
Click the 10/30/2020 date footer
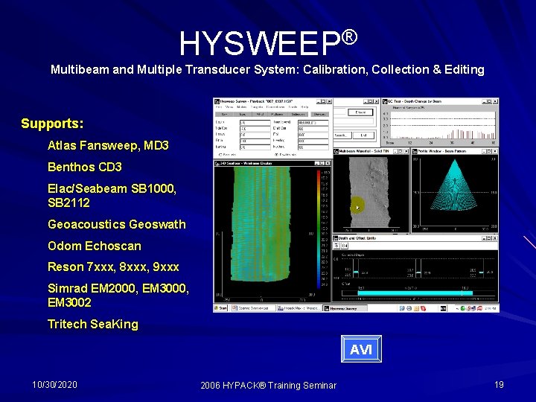54,385
